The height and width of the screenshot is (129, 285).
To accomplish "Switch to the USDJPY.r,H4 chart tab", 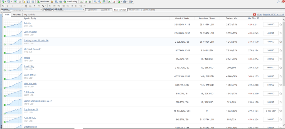I will point(134,10).
